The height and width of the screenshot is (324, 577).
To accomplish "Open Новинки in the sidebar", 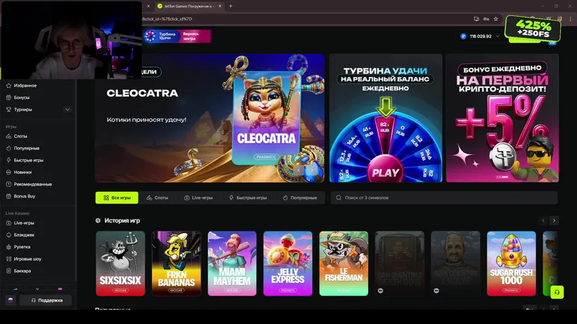I will point(22,172).
